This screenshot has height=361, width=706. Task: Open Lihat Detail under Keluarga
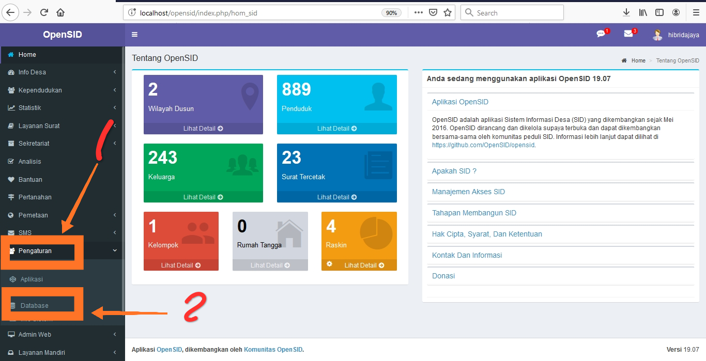(x=203, y=197)
